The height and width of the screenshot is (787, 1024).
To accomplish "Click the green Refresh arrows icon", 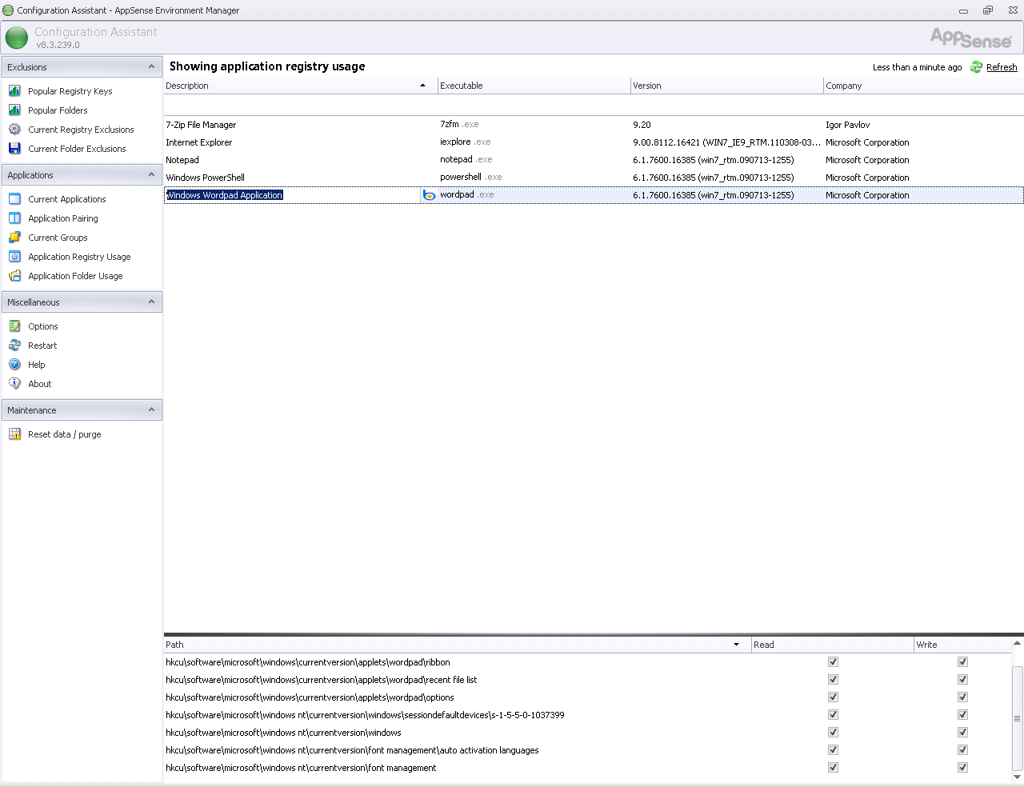I will tap(976, 67).
